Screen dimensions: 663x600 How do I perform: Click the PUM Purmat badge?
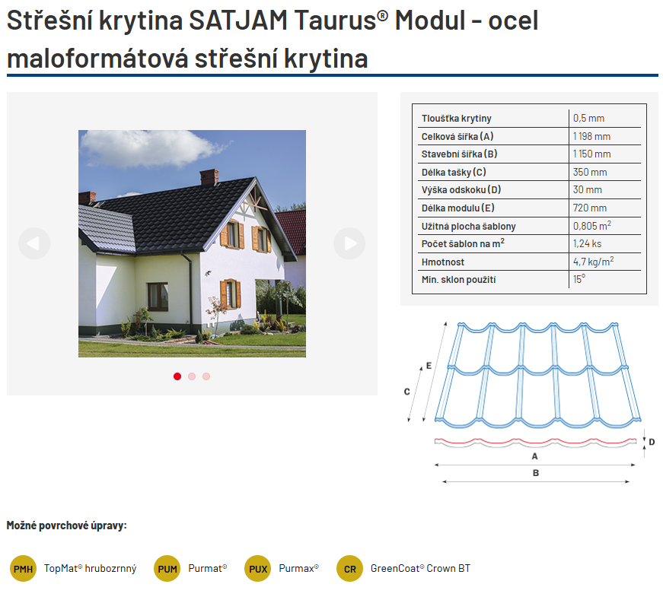tap(167, 568)
